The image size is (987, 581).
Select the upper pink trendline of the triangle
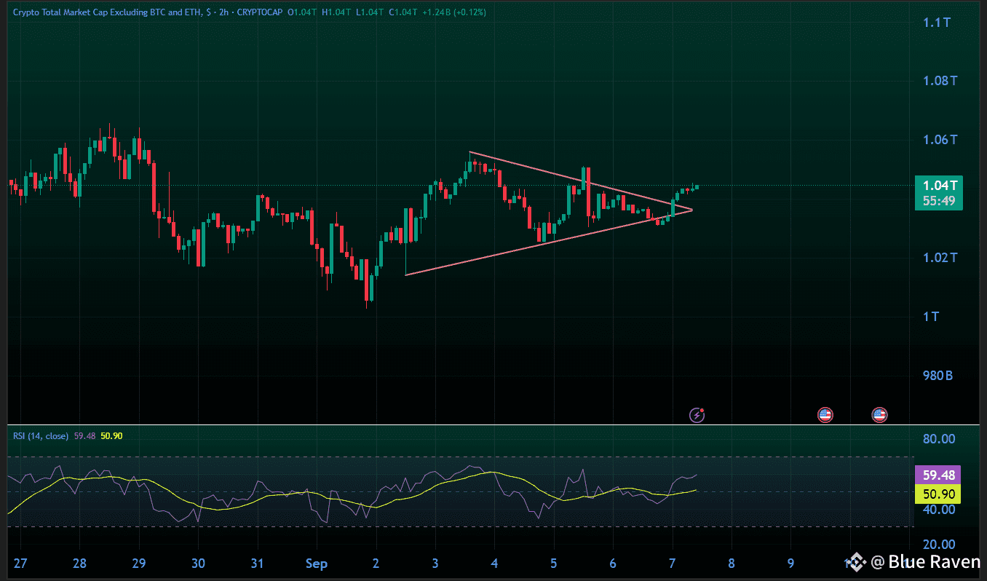pyautogui.click(x=580, y=181)
